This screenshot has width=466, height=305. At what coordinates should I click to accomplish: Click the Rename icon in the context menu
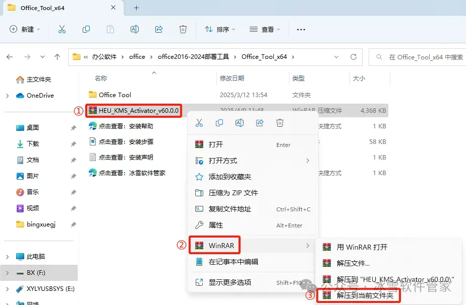[x=240, y=123]
